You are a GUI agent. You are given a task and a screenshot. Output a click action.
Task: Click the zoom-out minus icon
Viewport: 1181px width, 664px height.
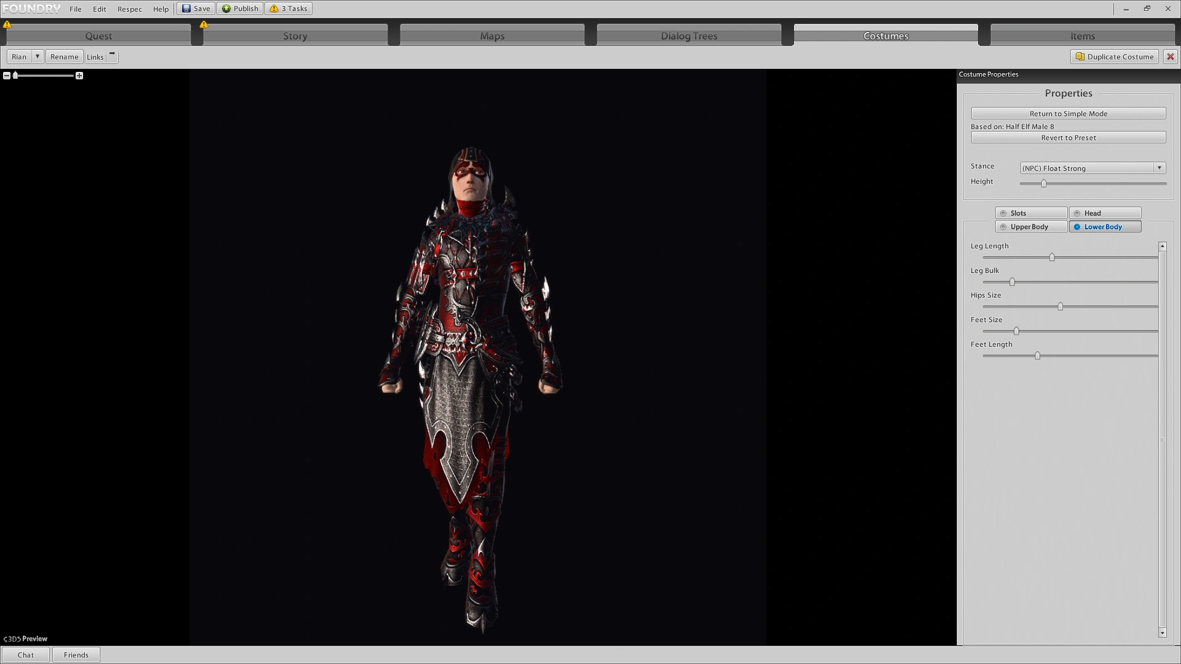point(7,76)
